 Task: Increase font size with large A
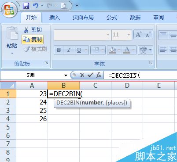point(138,35)
